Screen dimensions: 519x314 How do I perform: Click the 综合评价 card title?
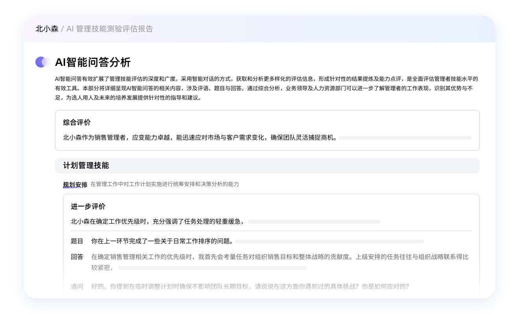click(77, 122)
